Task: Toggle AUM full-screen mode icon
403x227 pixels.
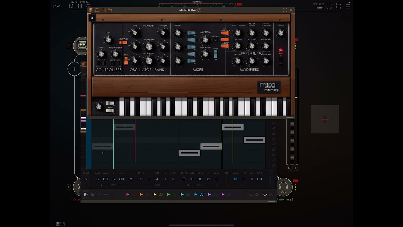Action: point(329,6)
